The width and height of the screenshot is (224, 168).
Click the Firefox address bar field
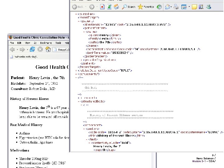[61, 49]
